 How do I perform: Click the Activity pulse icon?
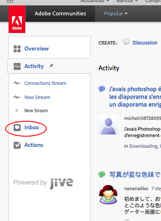(x=17, y=66)
